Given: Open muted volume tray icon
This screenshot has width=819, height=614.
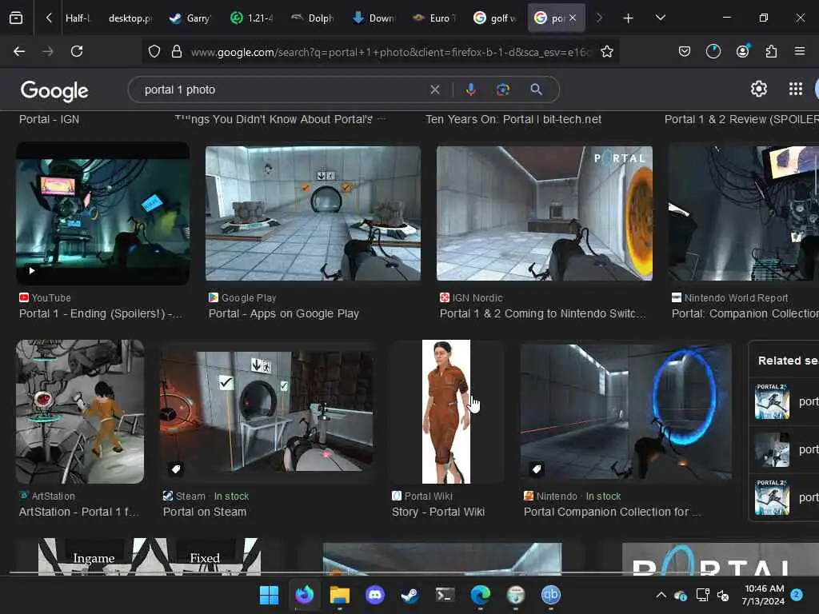Looking at the screenshot, I should pos(723,595).
